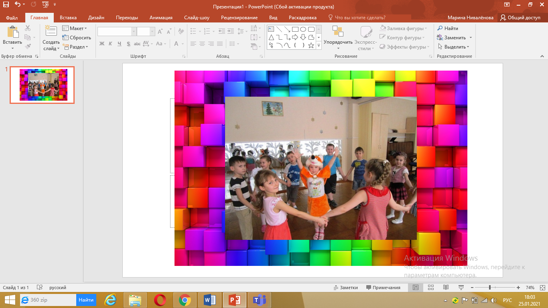
Task: Toggle normal view in status bar
Action: (416, 288)
